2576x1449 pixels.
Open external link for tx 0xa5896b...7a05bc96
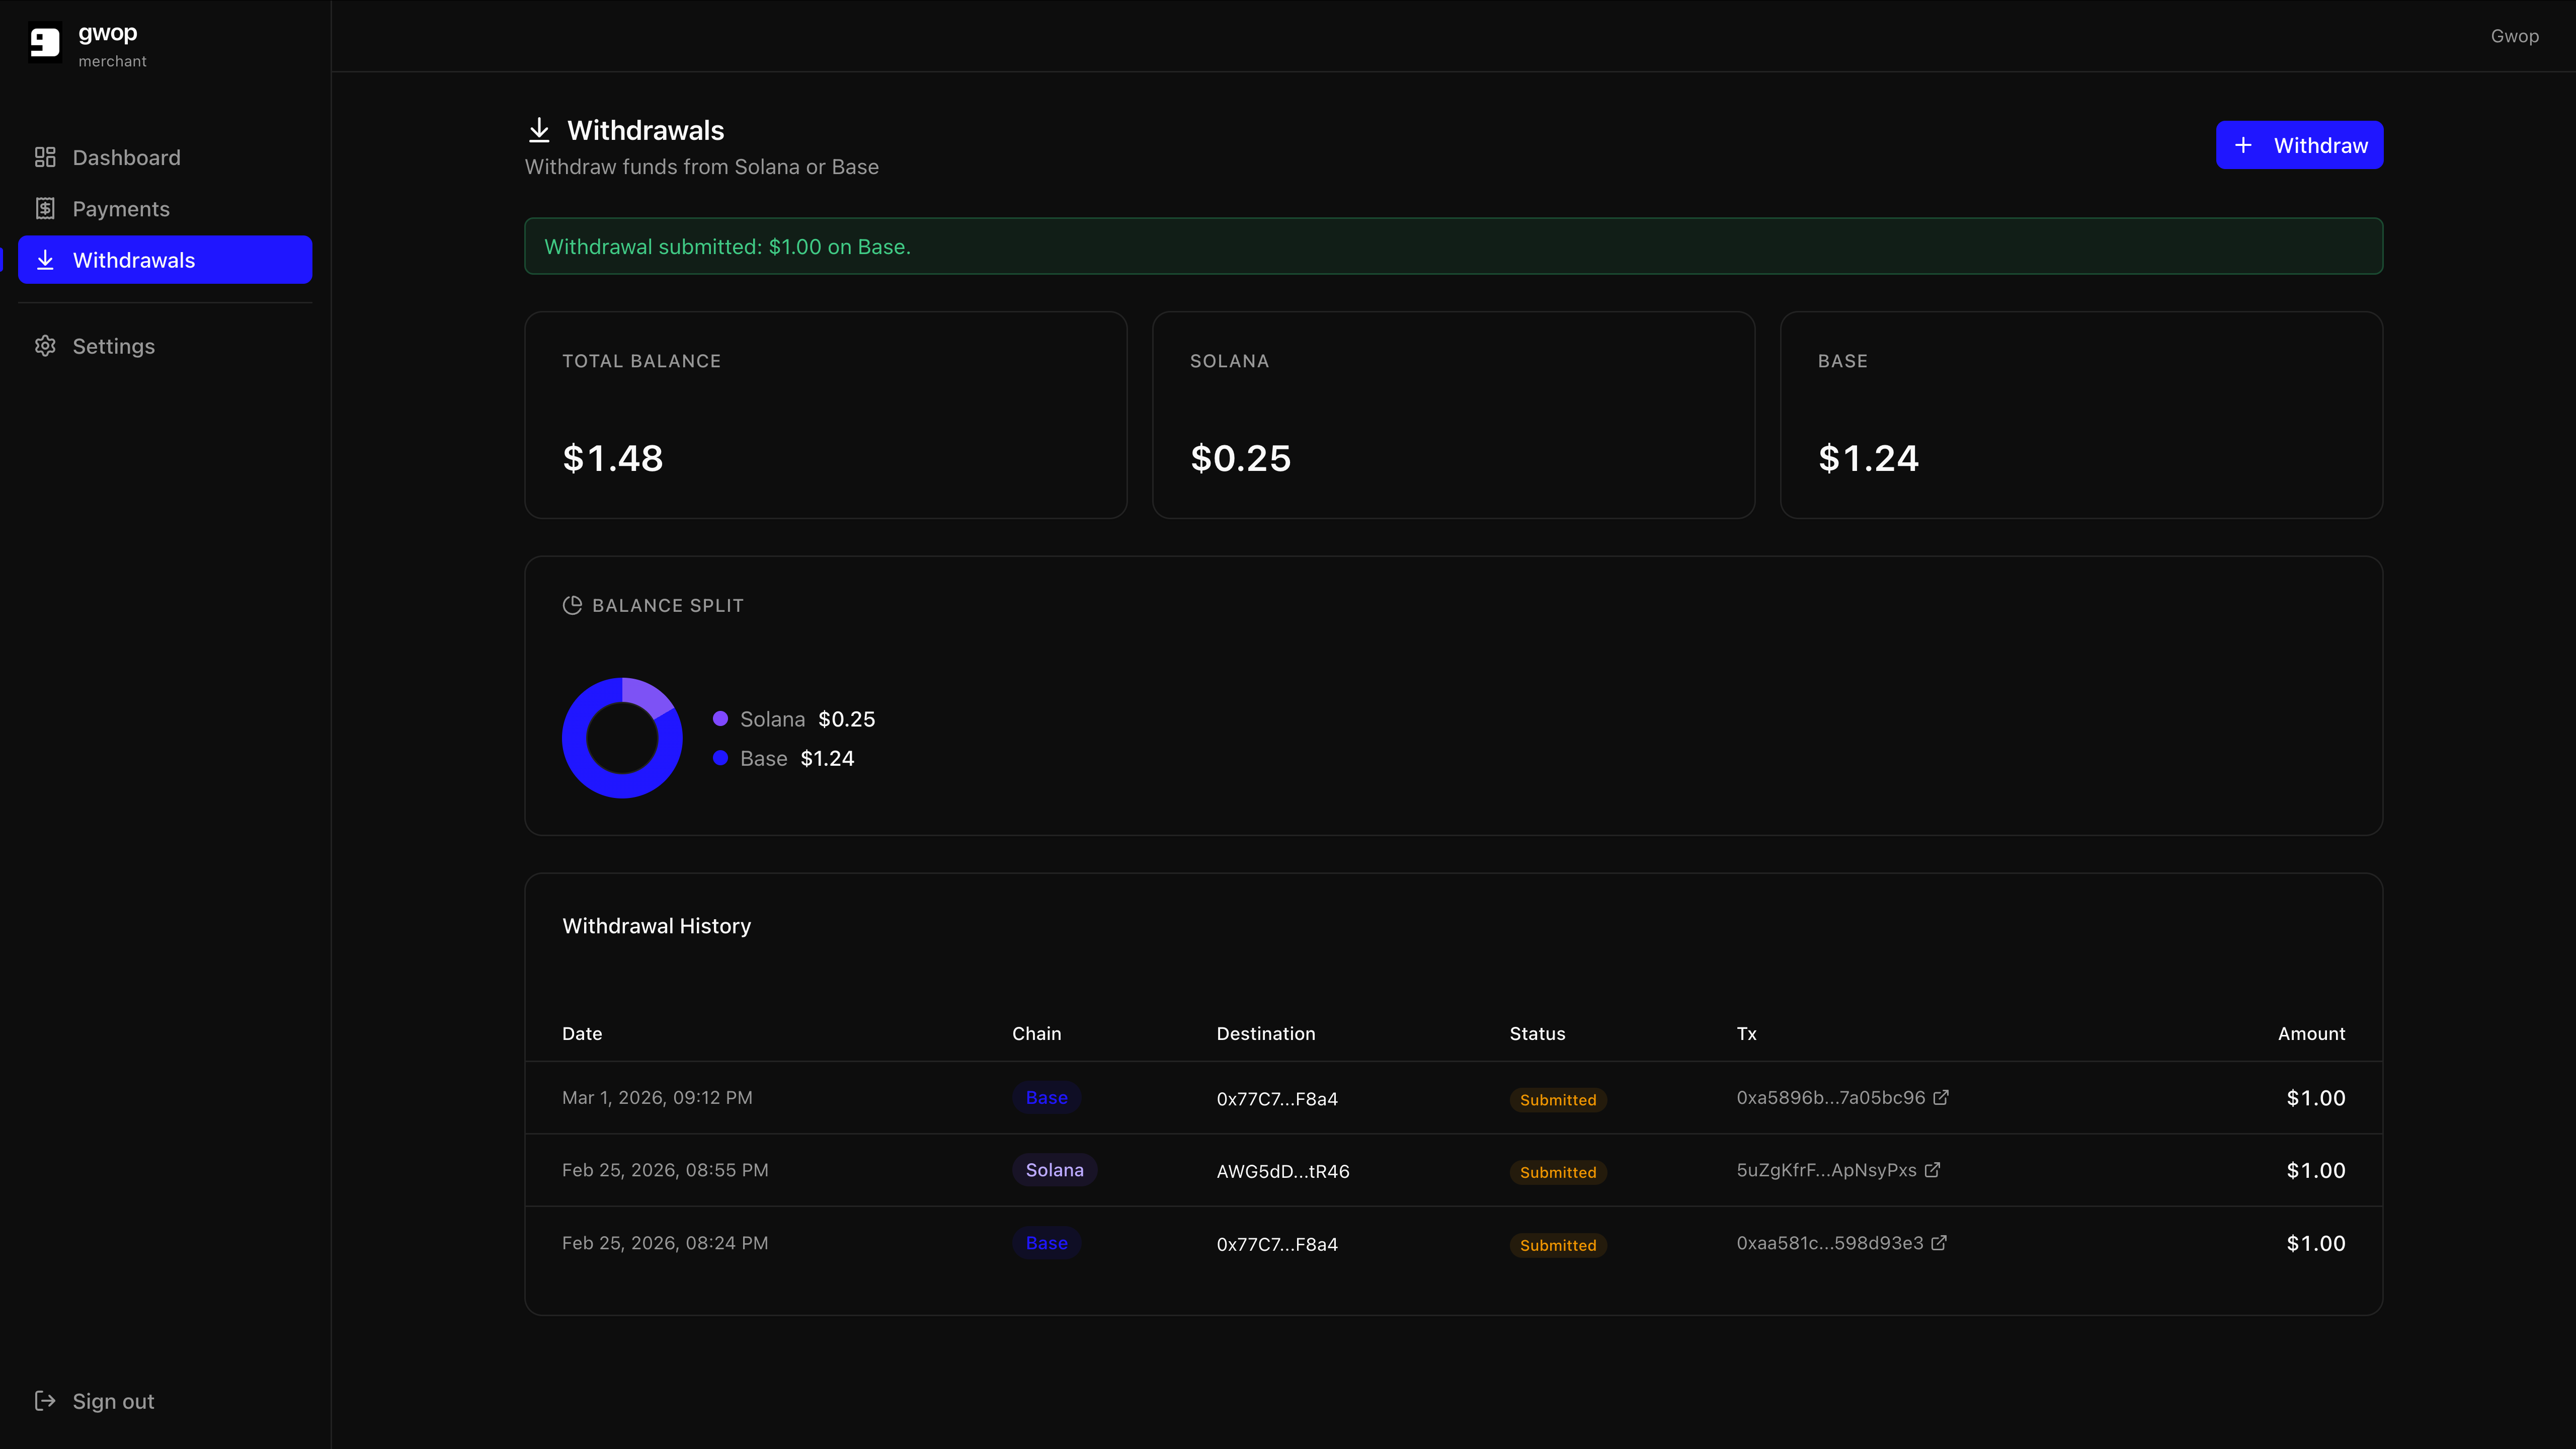click(1941, 1097)
